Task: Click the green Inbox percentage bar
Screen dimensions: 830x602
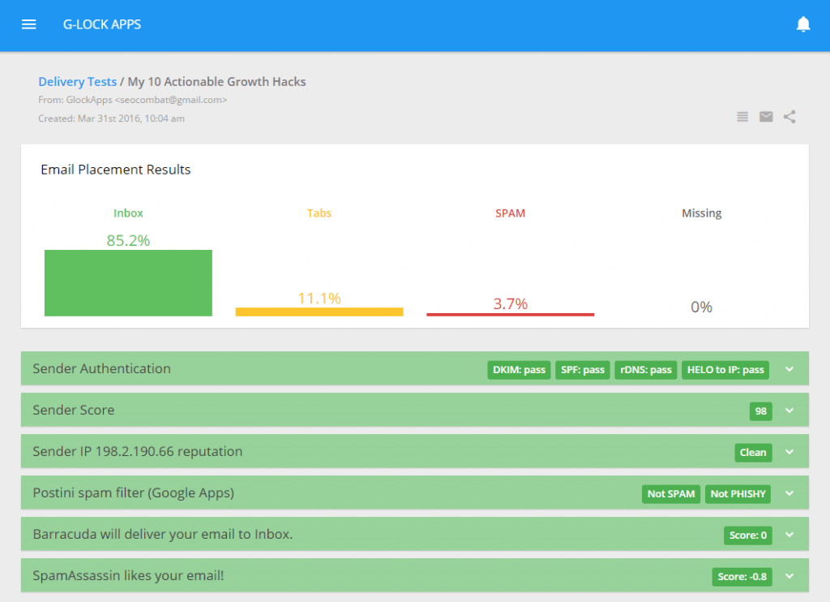Action: click(x=128, y=282)
